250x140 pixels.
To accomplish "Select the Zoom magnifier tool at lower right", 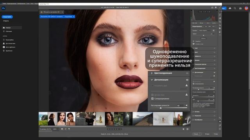I will click(220, 118).
